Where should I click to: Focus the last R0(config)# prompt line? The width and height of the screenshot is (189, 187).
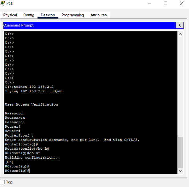pyautogui.click(x=17, y=171)
